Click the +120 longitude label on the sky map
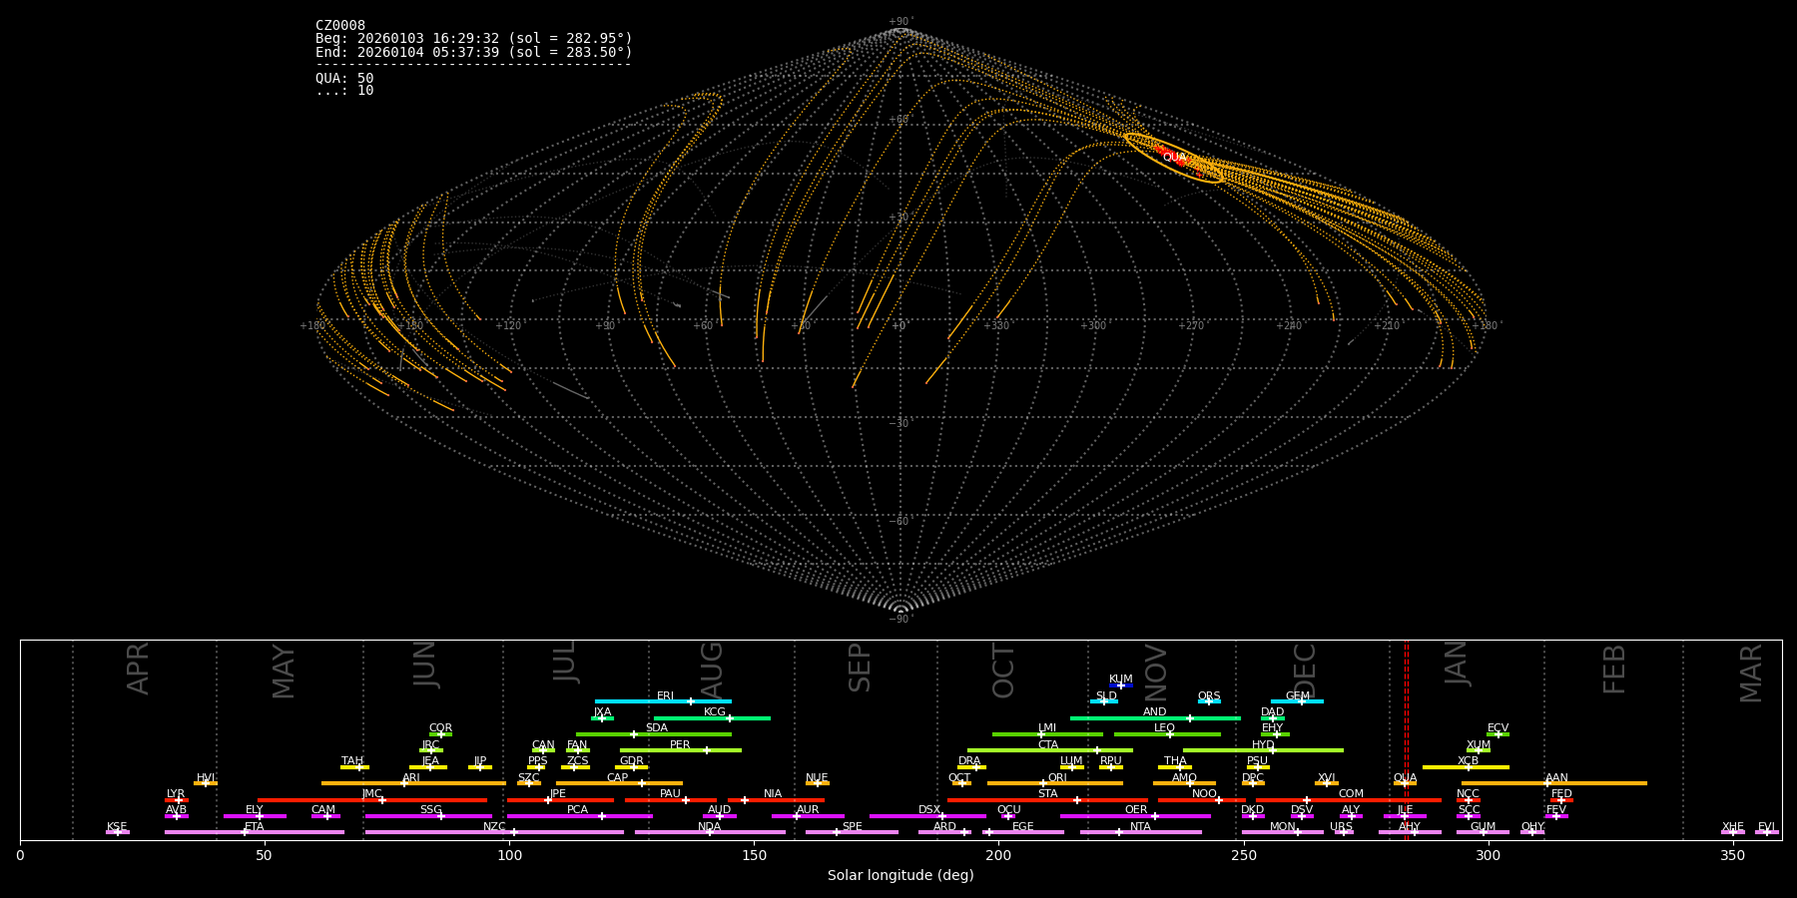 pyautogui.click(x=508, y=326)
